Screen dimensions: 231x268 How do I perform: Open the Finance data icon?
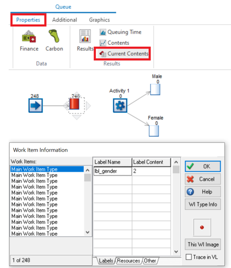[x=29, y=40]
